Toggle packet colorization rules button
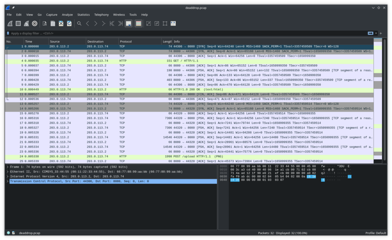Screen dimensions: 392x240 138,23
